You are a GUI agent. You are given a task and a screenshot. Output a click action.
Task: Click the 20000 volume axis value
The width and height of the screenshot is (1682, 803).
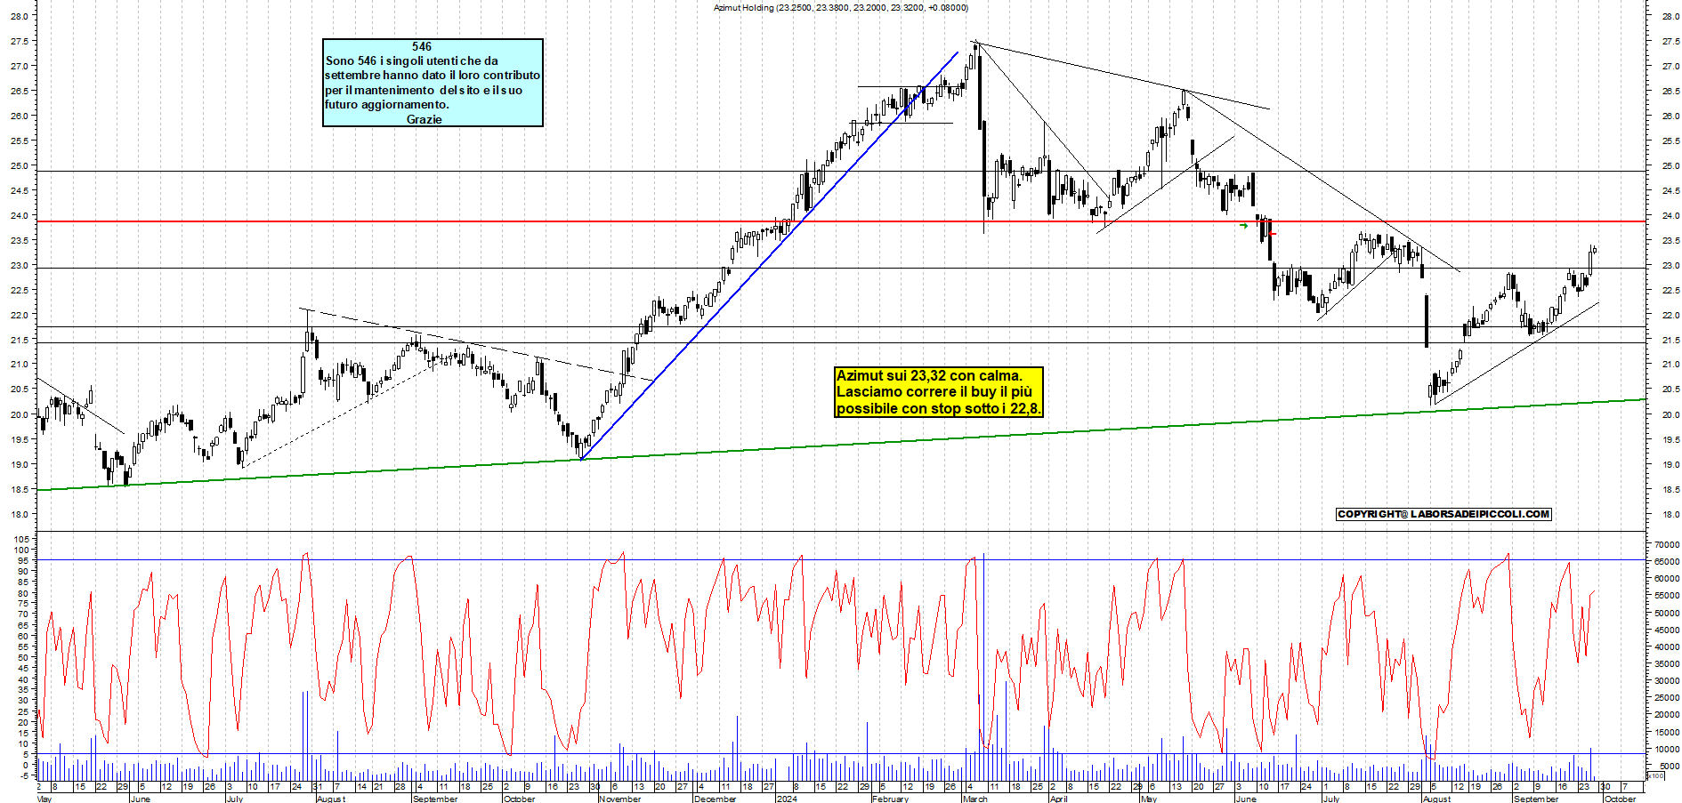pos(1667,714)
